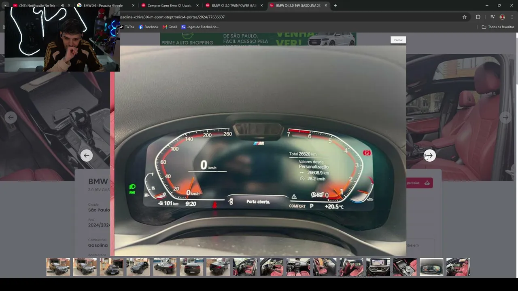The height and width of the screenshot is (291, 518).
Task: Select the steering wheel dashboard thumbnail
Action: (x=298, y=267)
